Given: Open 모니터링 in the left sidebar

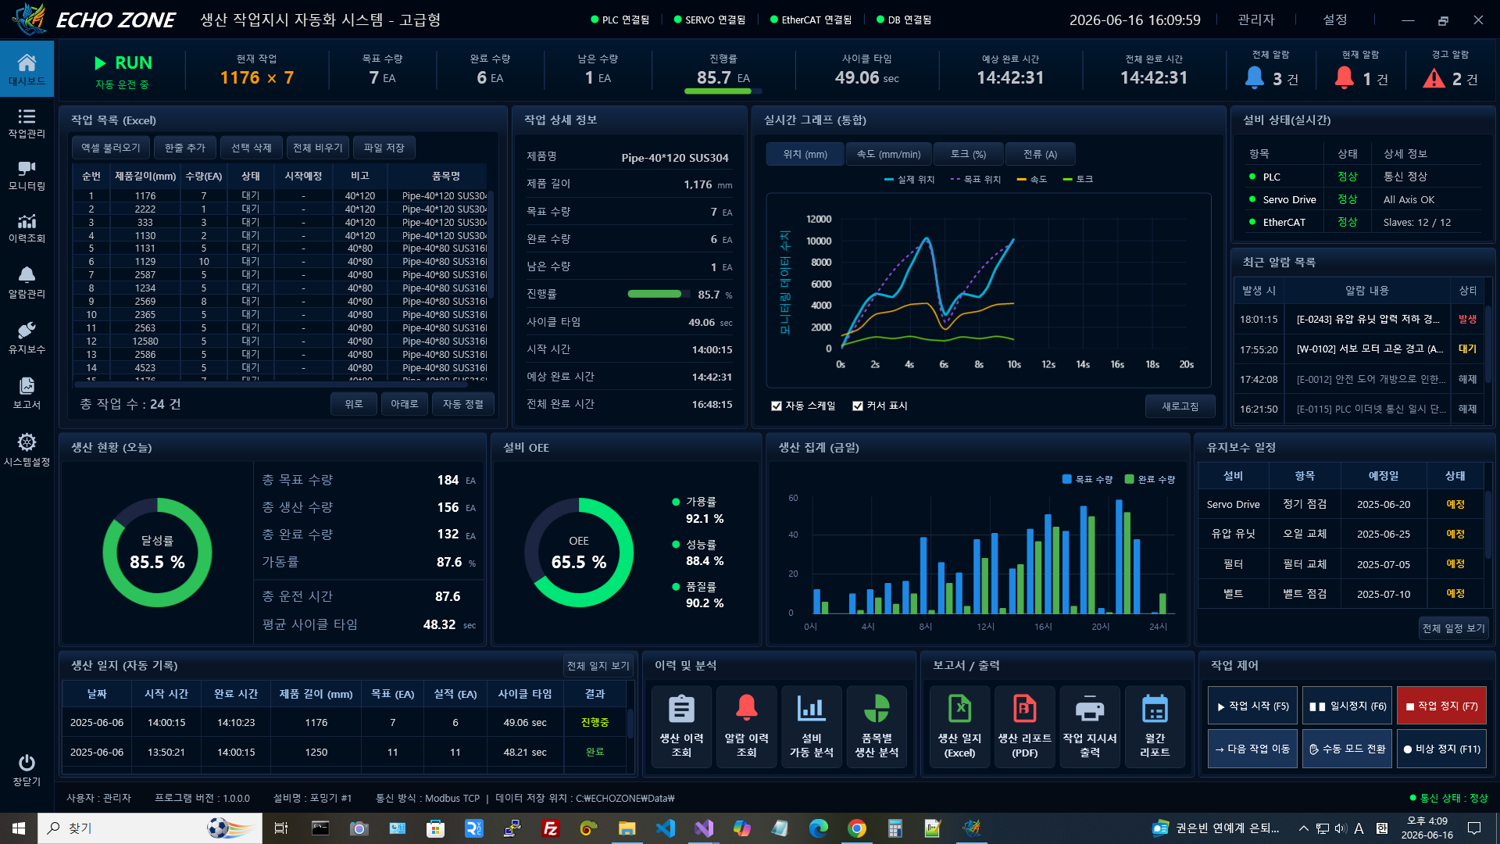Looking at the screenshot, I should pos(27,176).
